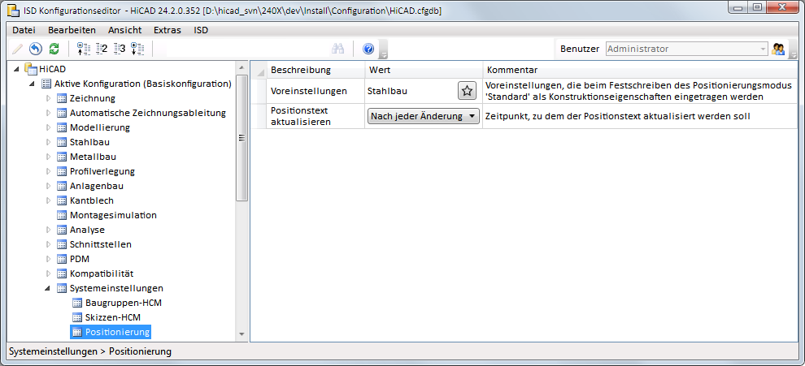The height and width of the screenshot is (366, 805).
Task: Expand the Stahlbau tree node
Action: point(49,142)
